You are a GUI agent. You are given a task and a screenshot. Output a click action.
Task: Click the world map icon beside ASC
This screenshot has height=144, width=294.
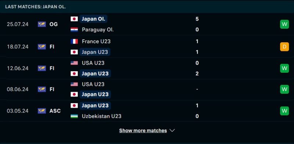[x=42, y=111]
